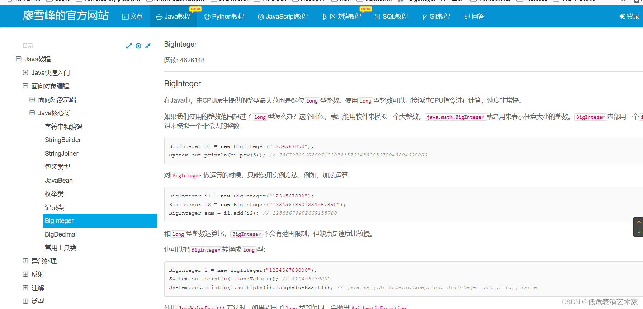Open the JavaScript教程 navigation tab
This screenshot has height=309, width=643.
pyautogui.click(x=283, y=17)
